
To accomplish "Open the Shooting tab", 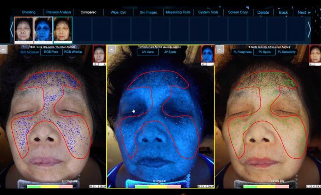I will pyautogui.click(x=29, y=12).
